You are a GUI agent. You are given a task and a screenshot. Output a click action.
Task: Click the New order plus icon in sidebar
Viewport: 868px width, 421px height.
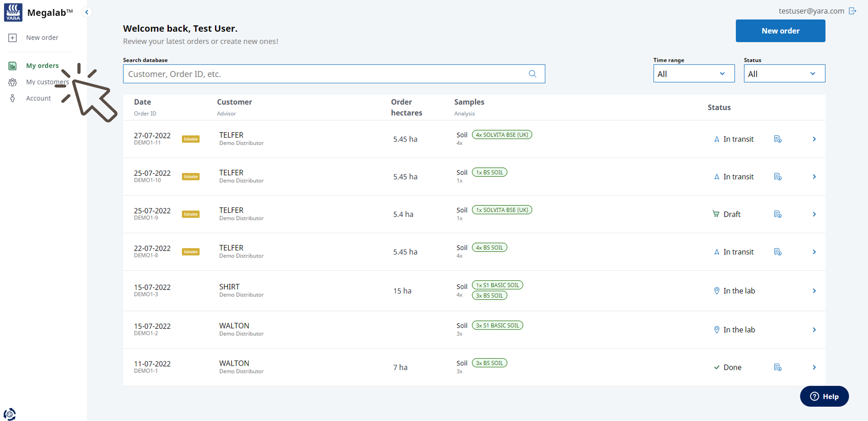tap(12, 38)
